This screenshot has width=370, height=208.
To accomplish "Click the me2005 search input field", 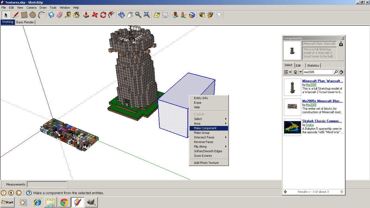I will click(318, 72).
